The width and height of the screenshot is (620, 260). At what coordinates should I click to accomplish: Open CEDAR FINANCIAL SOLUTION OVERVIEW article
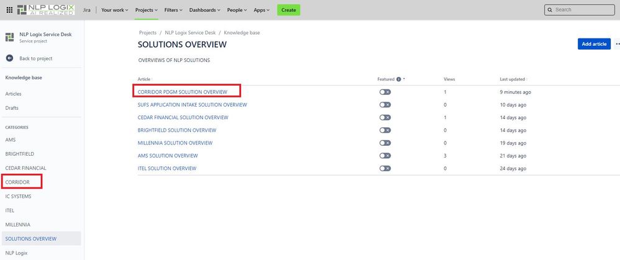[183, 117]
